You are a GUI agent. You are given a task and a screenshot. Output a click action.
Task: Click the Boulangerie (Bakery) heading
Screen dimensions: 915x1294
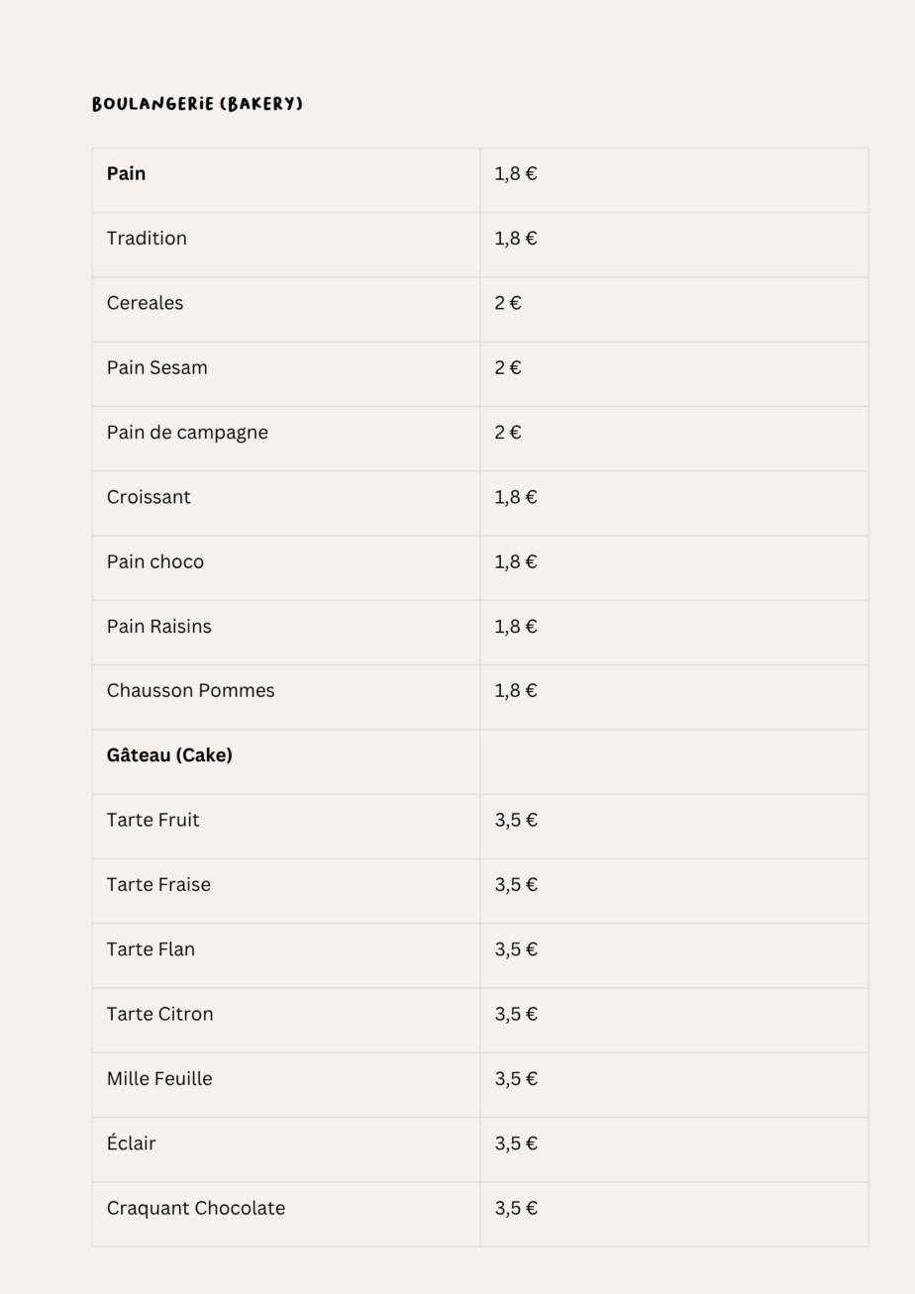point(197,104)
